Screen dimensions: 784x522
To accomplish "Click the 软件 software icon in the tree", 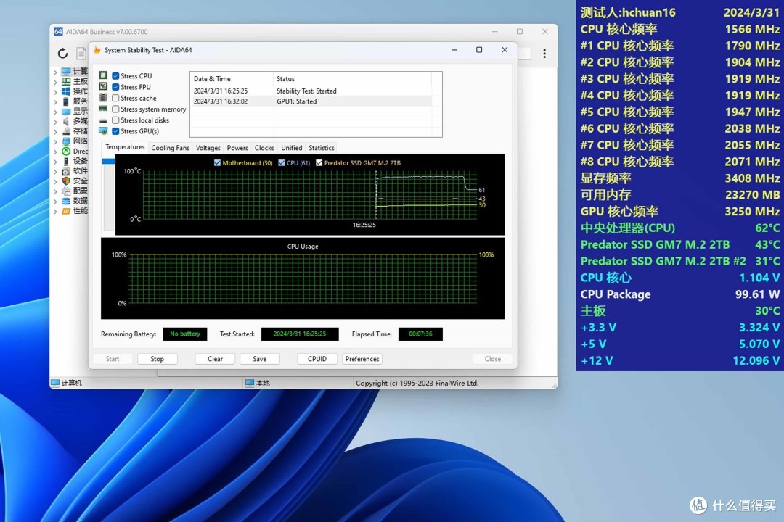I will click(x=66, y=171).
